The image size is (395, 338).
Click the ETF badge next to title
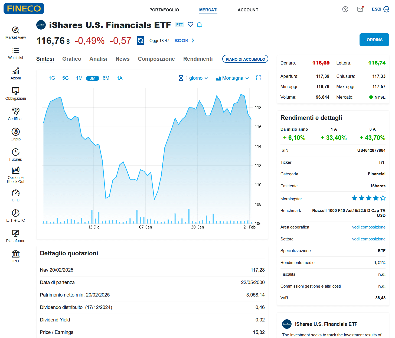click(x=179, y=25)
